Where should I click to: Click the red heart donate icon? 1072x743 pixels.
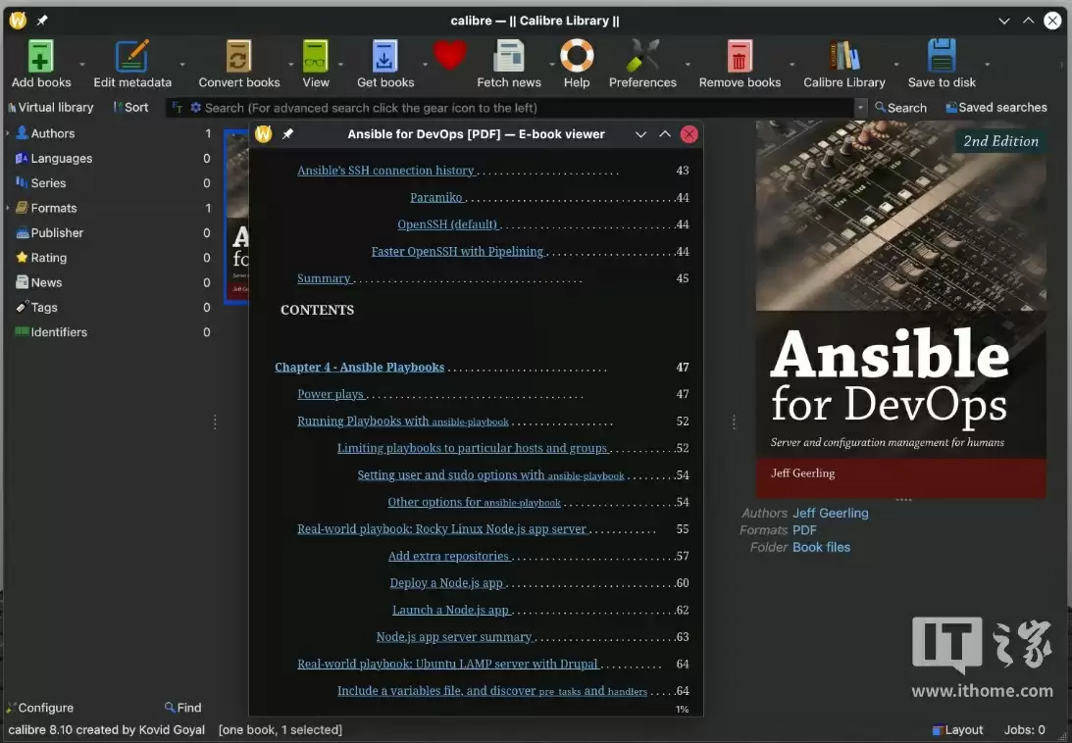450,55
